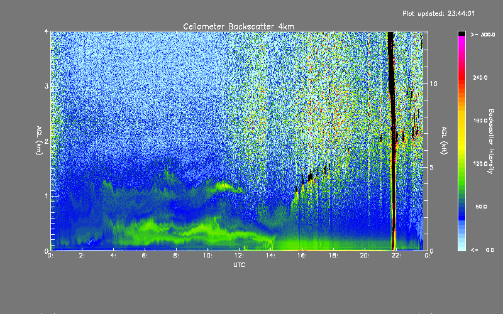This screenshot has height=314, width=503.
Task: Click the 'UTC' x-axis label
Action: (239, 264)
